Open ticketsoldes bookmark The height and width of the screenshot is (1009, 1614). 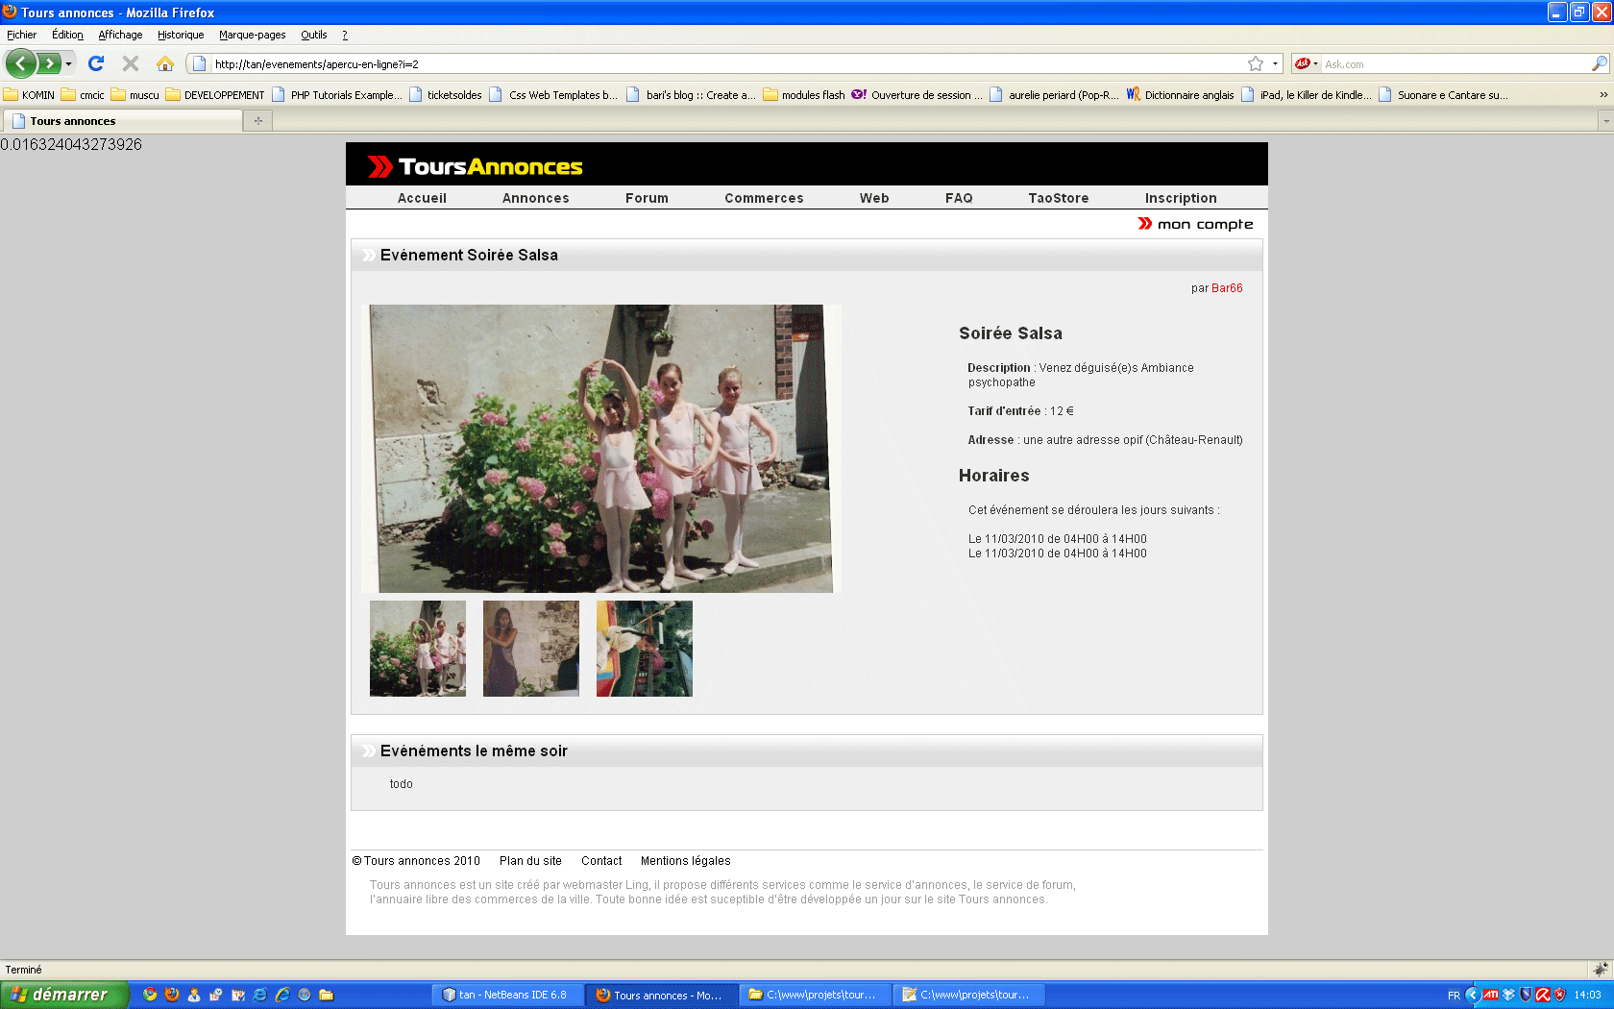[446, 95]
